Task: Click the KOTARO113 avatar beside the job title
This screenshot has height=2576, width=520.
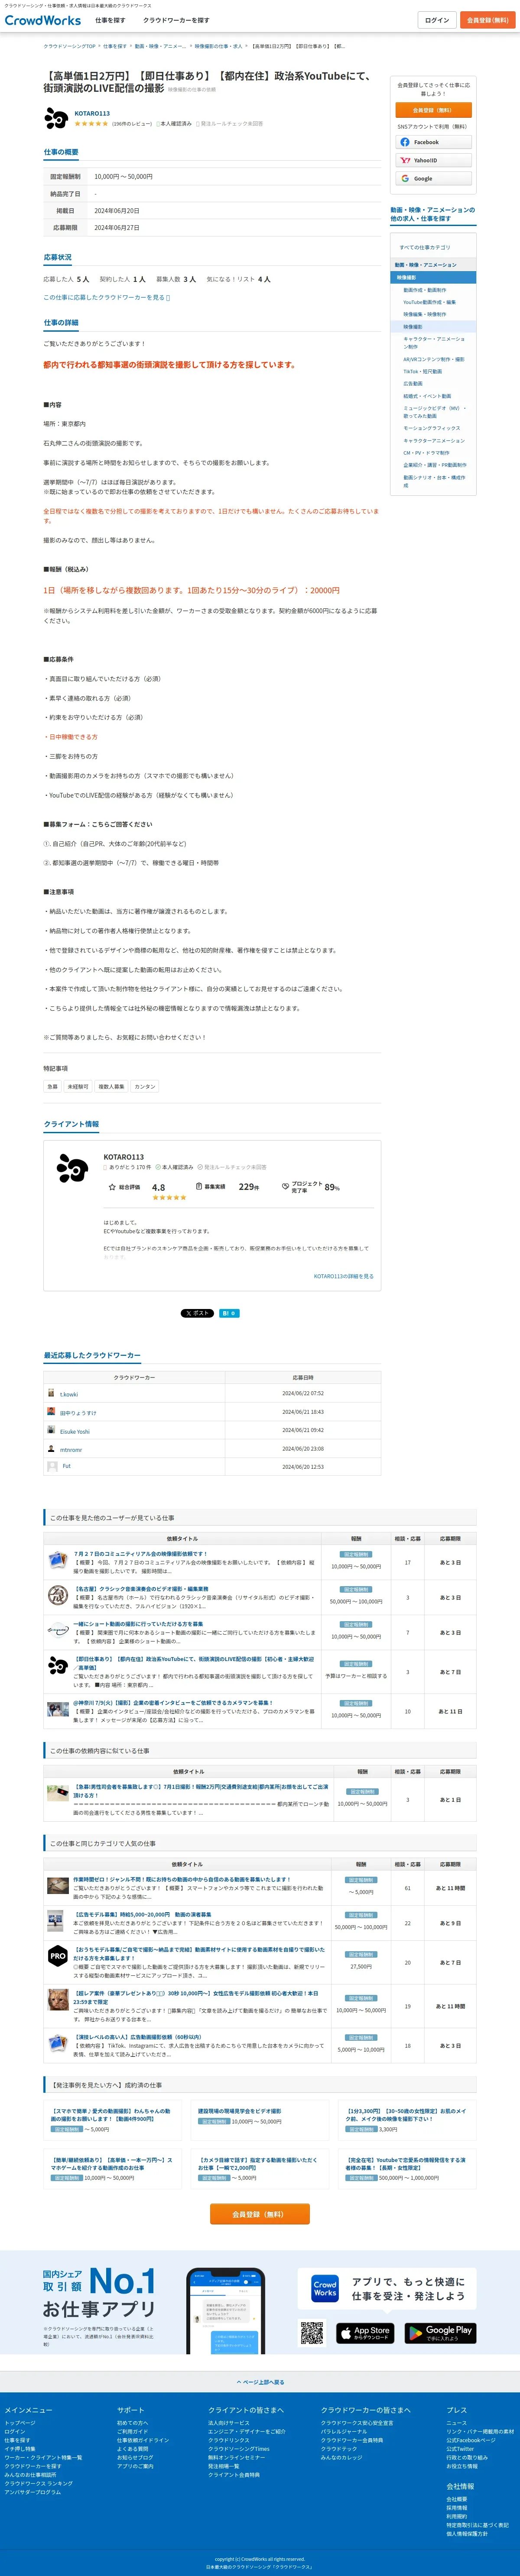Action: click(56, 118)
